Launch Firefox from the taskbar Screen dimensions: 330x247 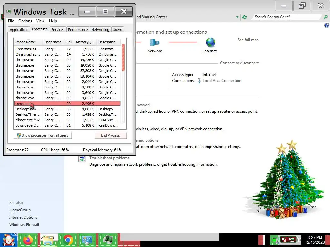28,240
